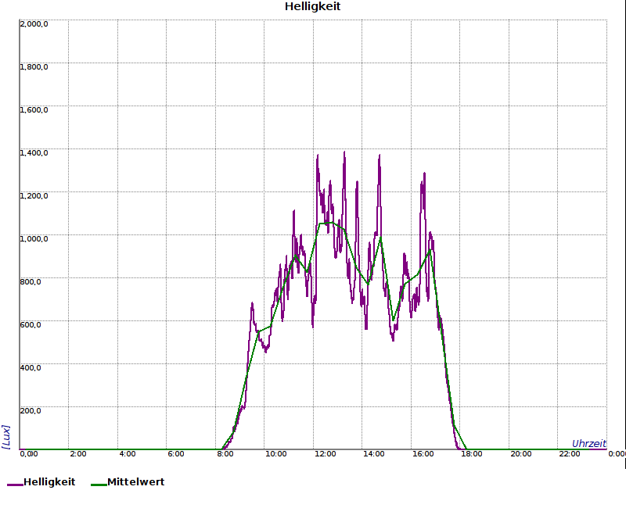Screen dimensions: 626x508
Task: Click the 200,0 y-axis value
Action: [31, 411]
